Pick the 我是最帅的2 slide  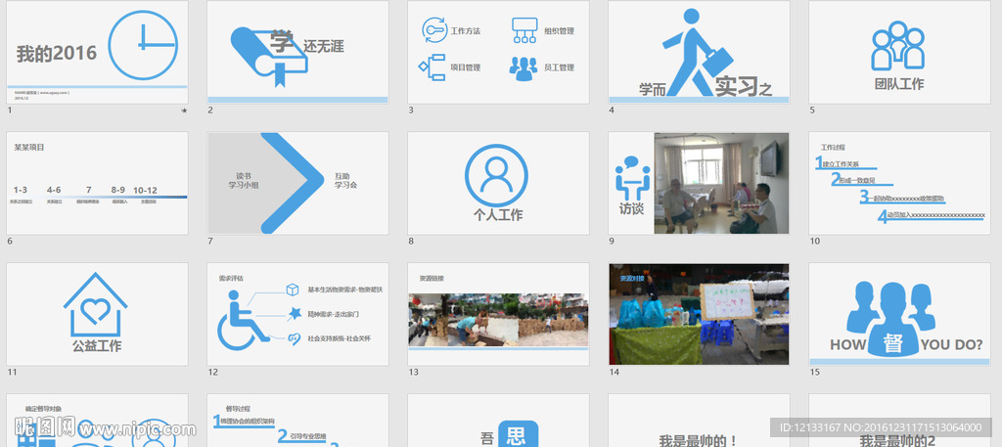[900, 421]
